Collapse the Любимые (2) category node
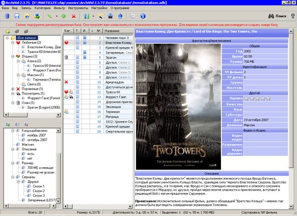Image resolution: width=297 pixels, height=216 pixels. point(12,43)
